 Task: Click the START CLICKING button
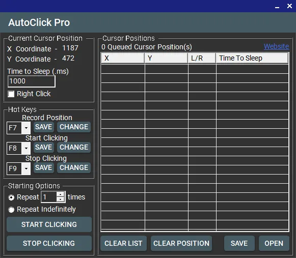(x=49, y=224)
